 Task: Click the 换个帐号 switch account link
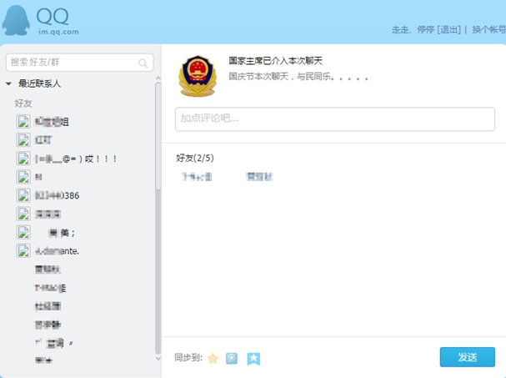click(488, 30)
